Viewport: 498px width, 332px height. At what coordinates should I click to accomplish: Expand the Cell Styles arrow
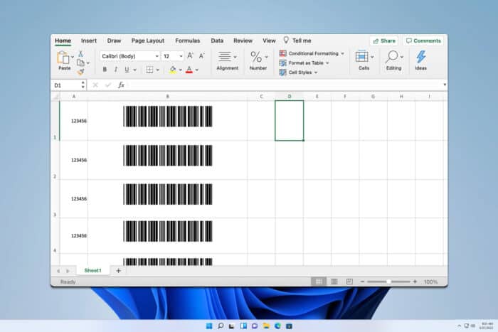pos(316,73)
